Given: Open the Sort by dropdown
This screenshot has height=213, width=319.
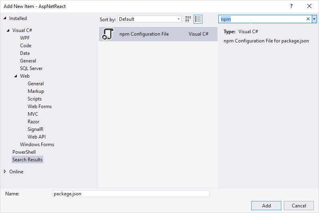Looking at the screenshot, I should (x=149, y=19).
